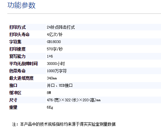This screenshot has width=161, height=137.
Task: Click the 24针点阵击打式 value
Action: point(61,27)
